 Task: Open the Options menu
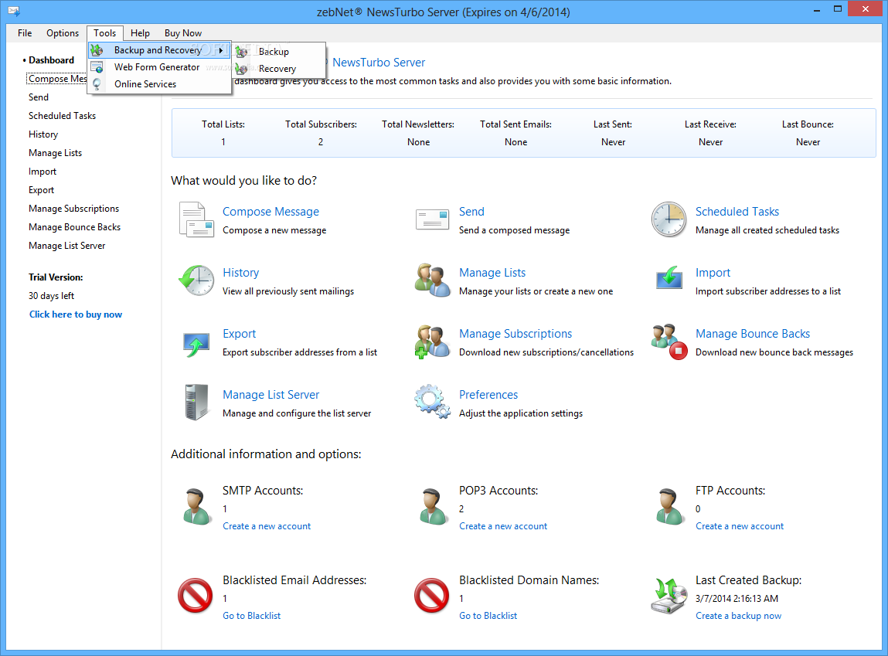[x=63, y=32]
